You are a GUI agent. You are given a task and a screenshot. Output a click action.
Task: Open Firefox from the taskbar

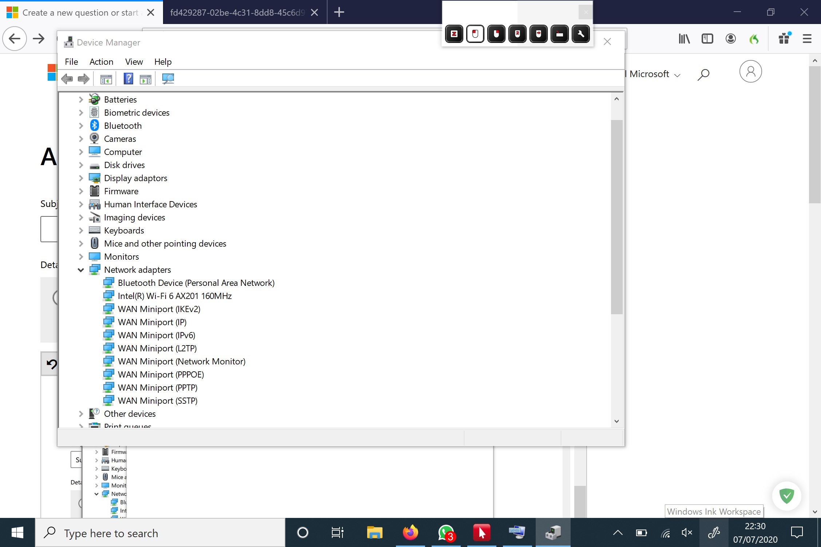click(x=410, y=533)
